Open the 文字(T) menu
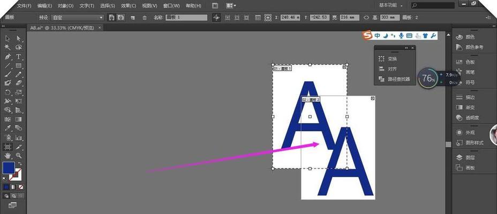This screenshot has width=497, height=214. point(87,6)
